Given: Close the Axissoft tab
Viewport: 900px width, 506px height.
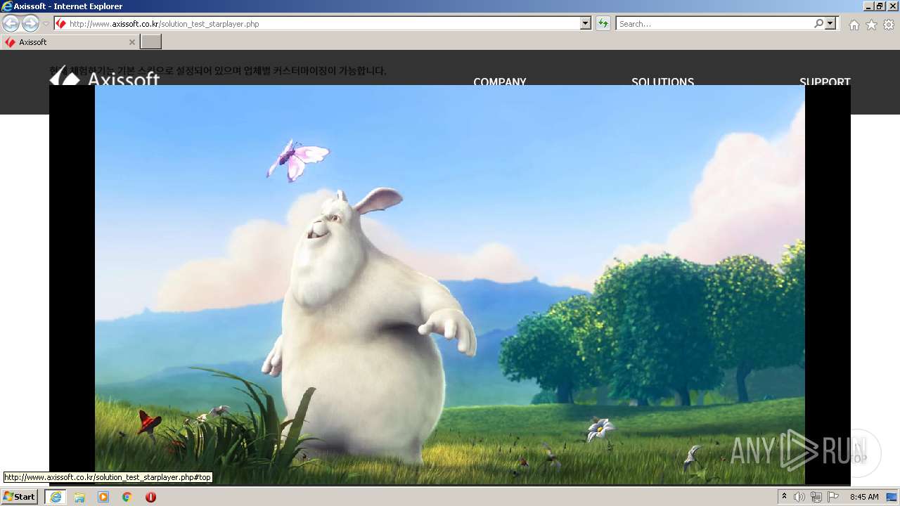Looking at the screenshot, I should click(x=131, y=42).
